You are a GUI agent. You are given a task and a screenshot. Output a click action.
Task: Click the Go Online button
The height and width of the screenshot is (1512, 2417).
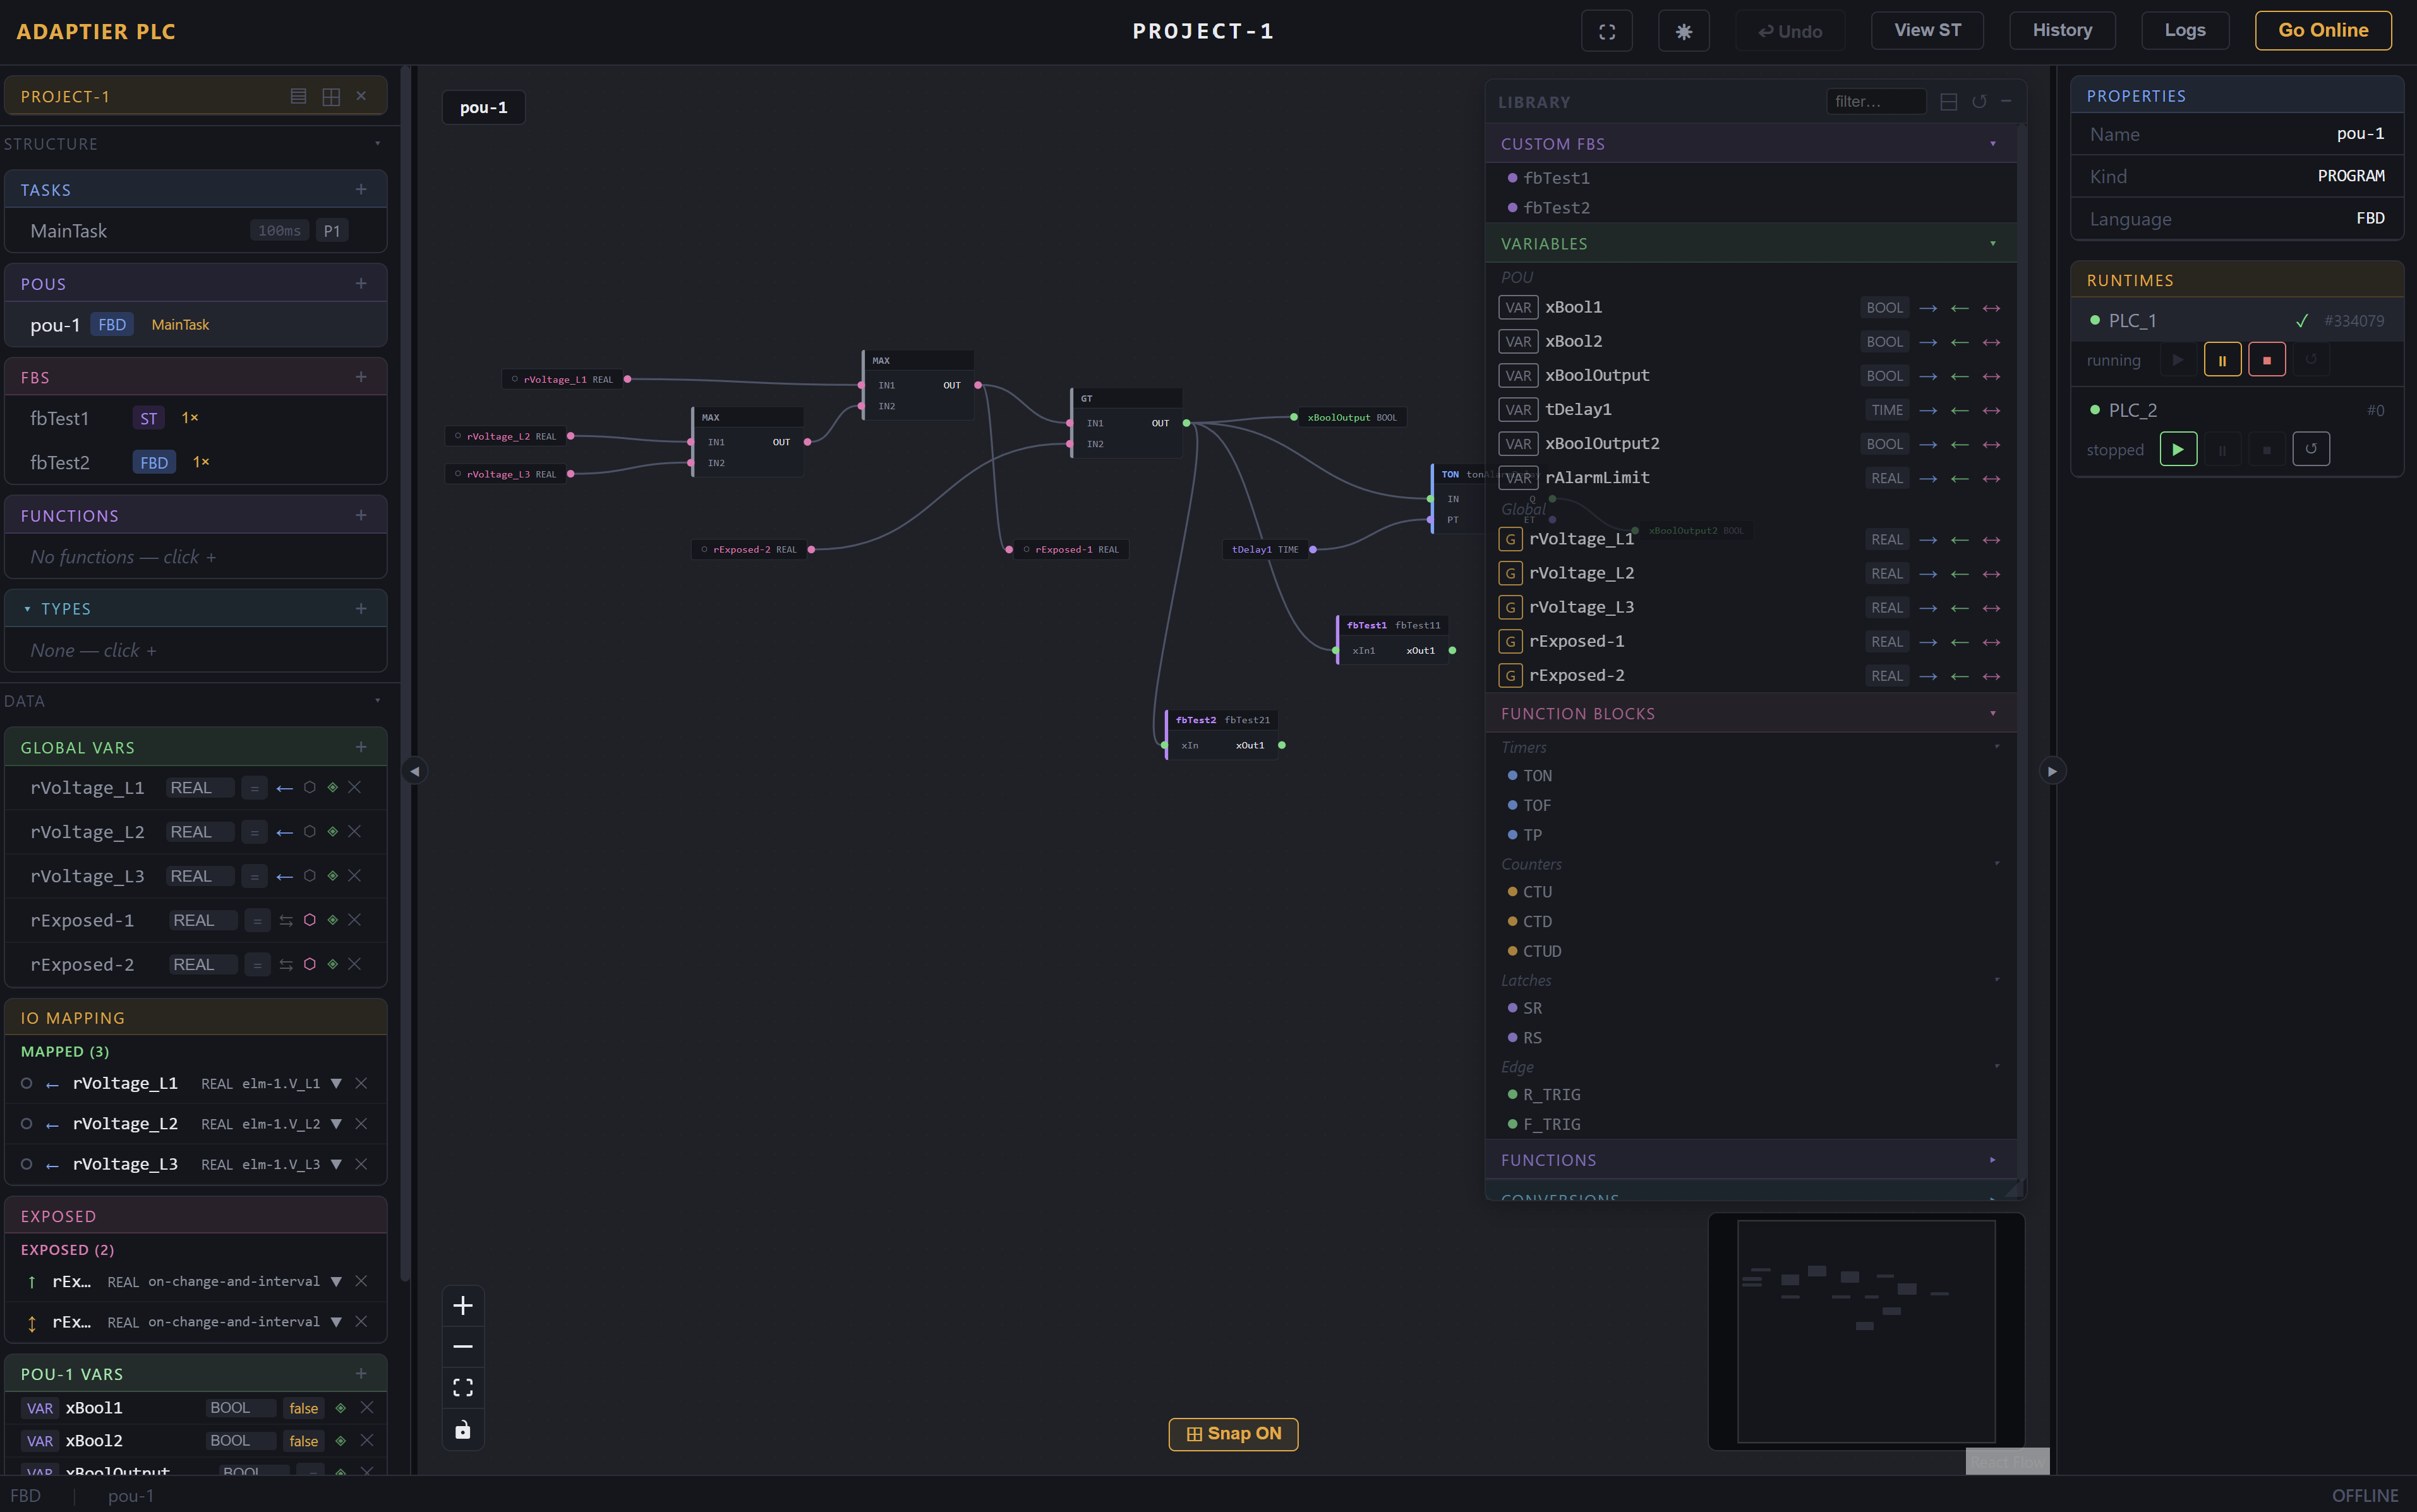2322,30
